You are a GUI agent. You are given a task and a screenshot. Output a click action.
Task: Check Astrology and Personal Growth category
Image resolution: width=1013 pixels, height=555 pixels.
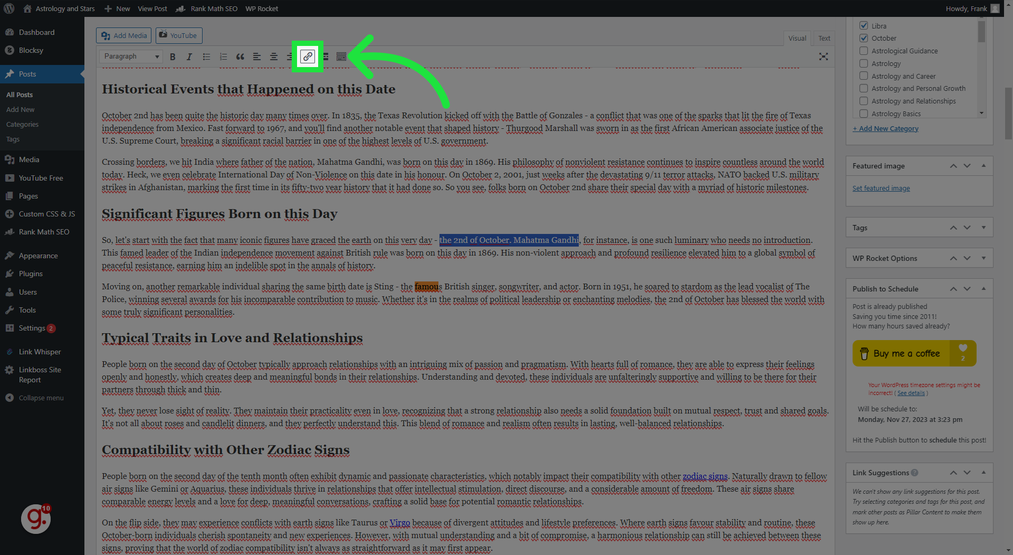pos(864,88)
